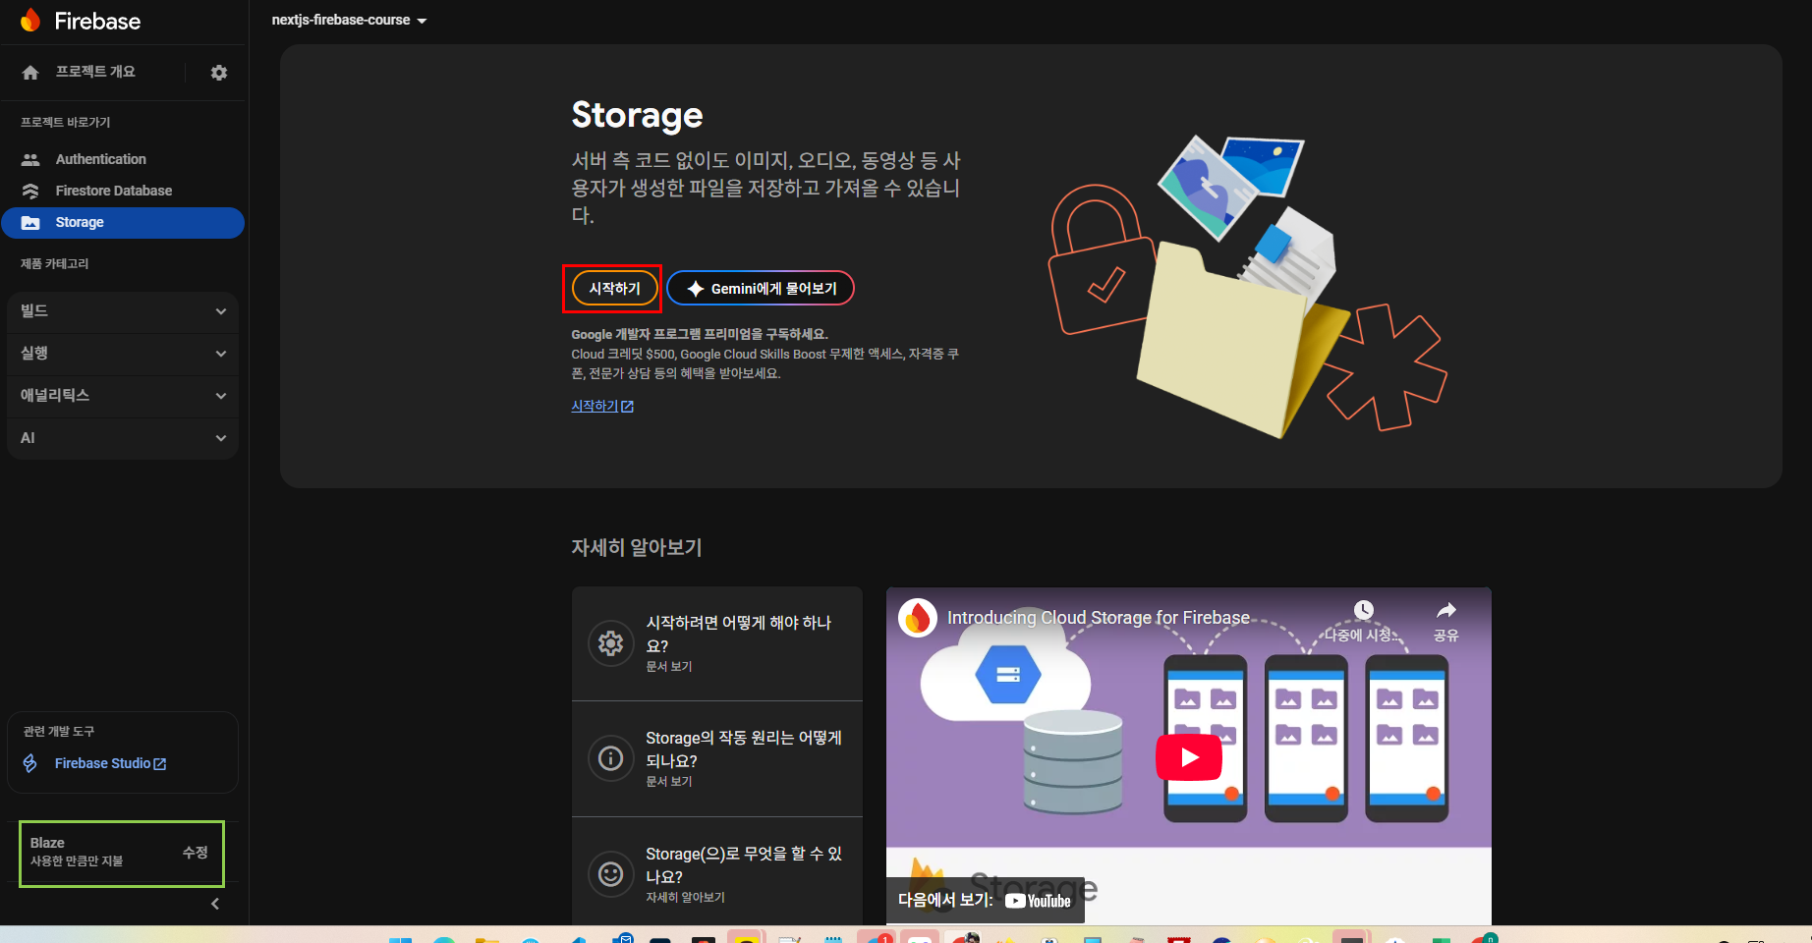The height and width of the screenshot is (943, 1812).
Task: Expand the 애널리틱스 product category
Action: coord(123,396)
